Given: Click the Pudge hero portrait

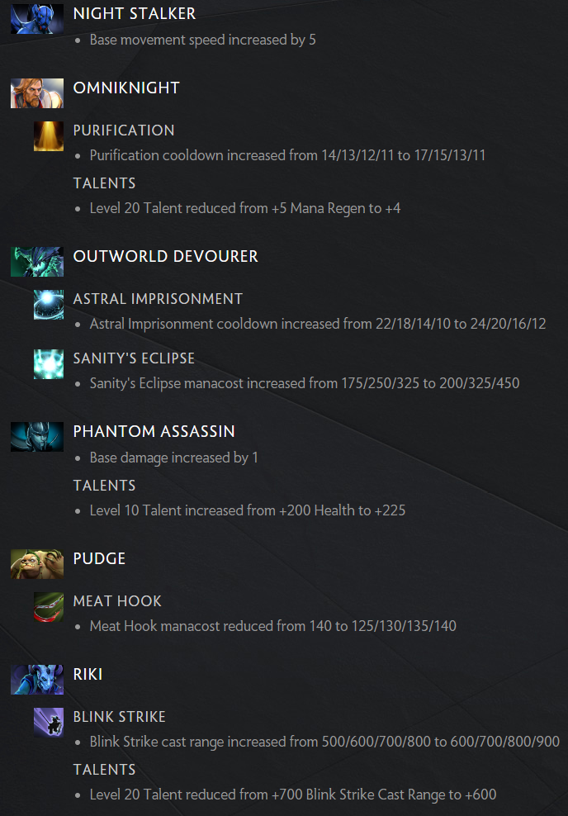Looking at the screenshot, I should point(37,563).
